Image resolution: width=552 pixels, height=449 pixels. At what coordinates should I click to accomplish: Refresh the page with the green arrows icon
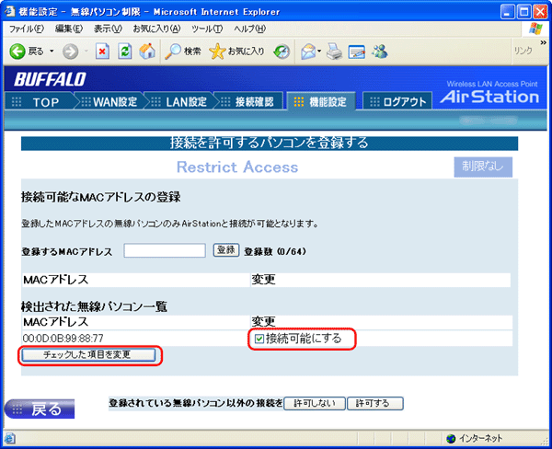(125, 51)
